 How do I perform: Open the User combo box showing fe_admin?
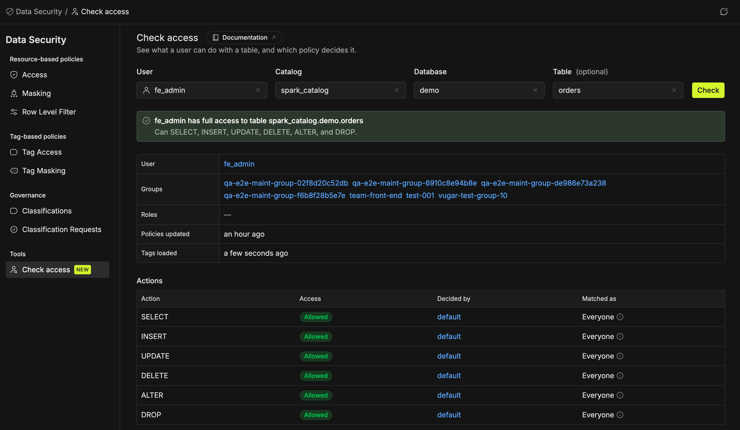point(202,90)
